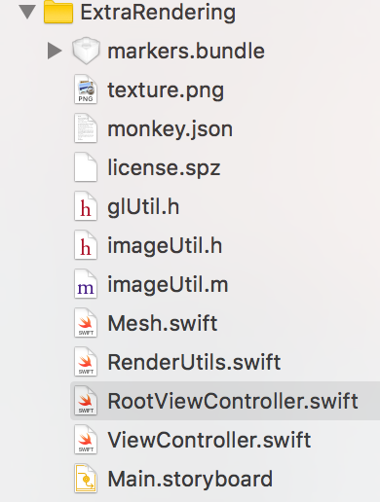380x502 pixels.
Task: Expand the markers.bundle disclosure triangle
Action: tap(55, 51)
